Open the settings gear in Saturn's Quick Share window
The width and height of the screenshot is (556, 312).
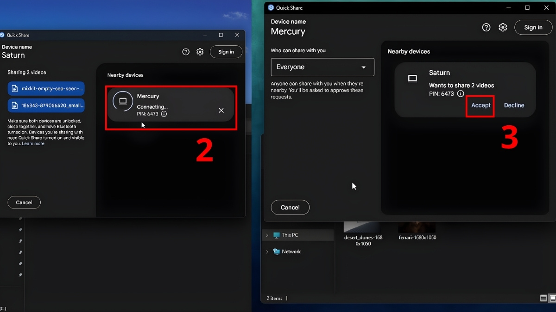[200, 52]
